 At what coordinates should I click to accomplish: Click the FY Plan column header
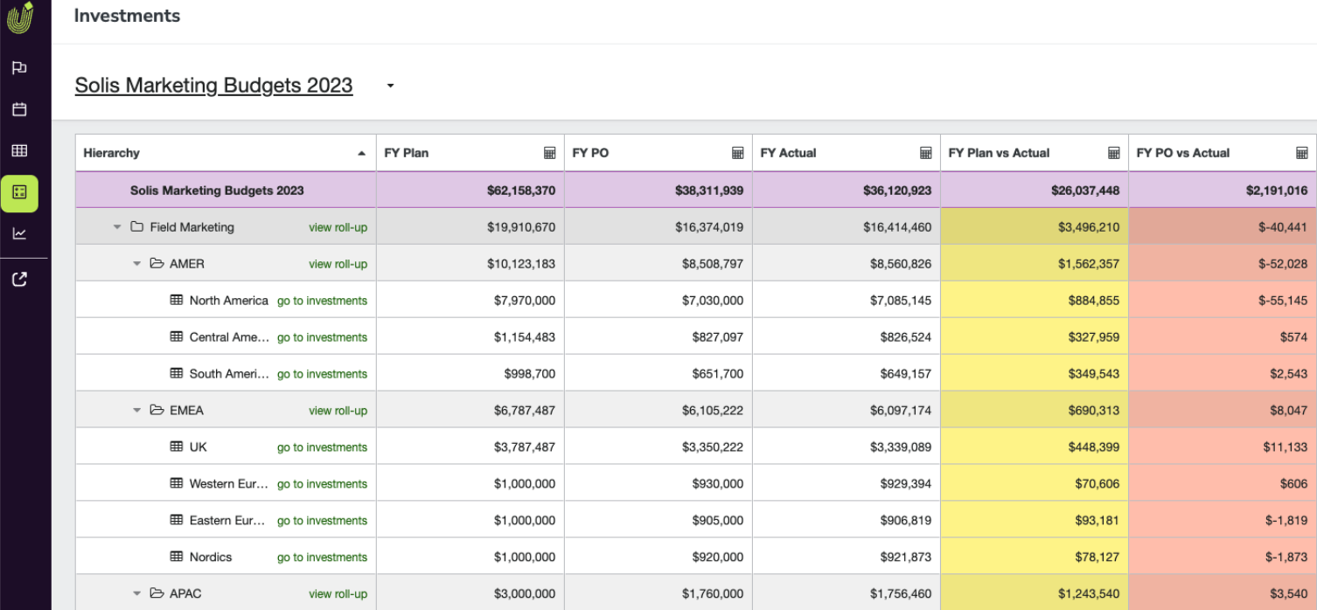click(x=470, y=153)
